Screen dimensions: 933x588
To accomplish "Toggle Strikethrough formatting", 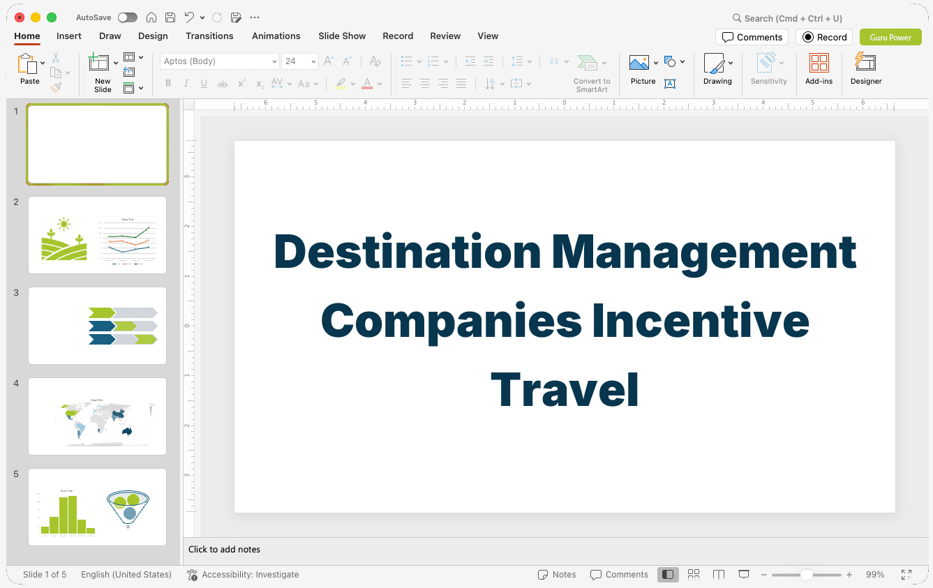I will pyautogui.click(x=223, y=84).
